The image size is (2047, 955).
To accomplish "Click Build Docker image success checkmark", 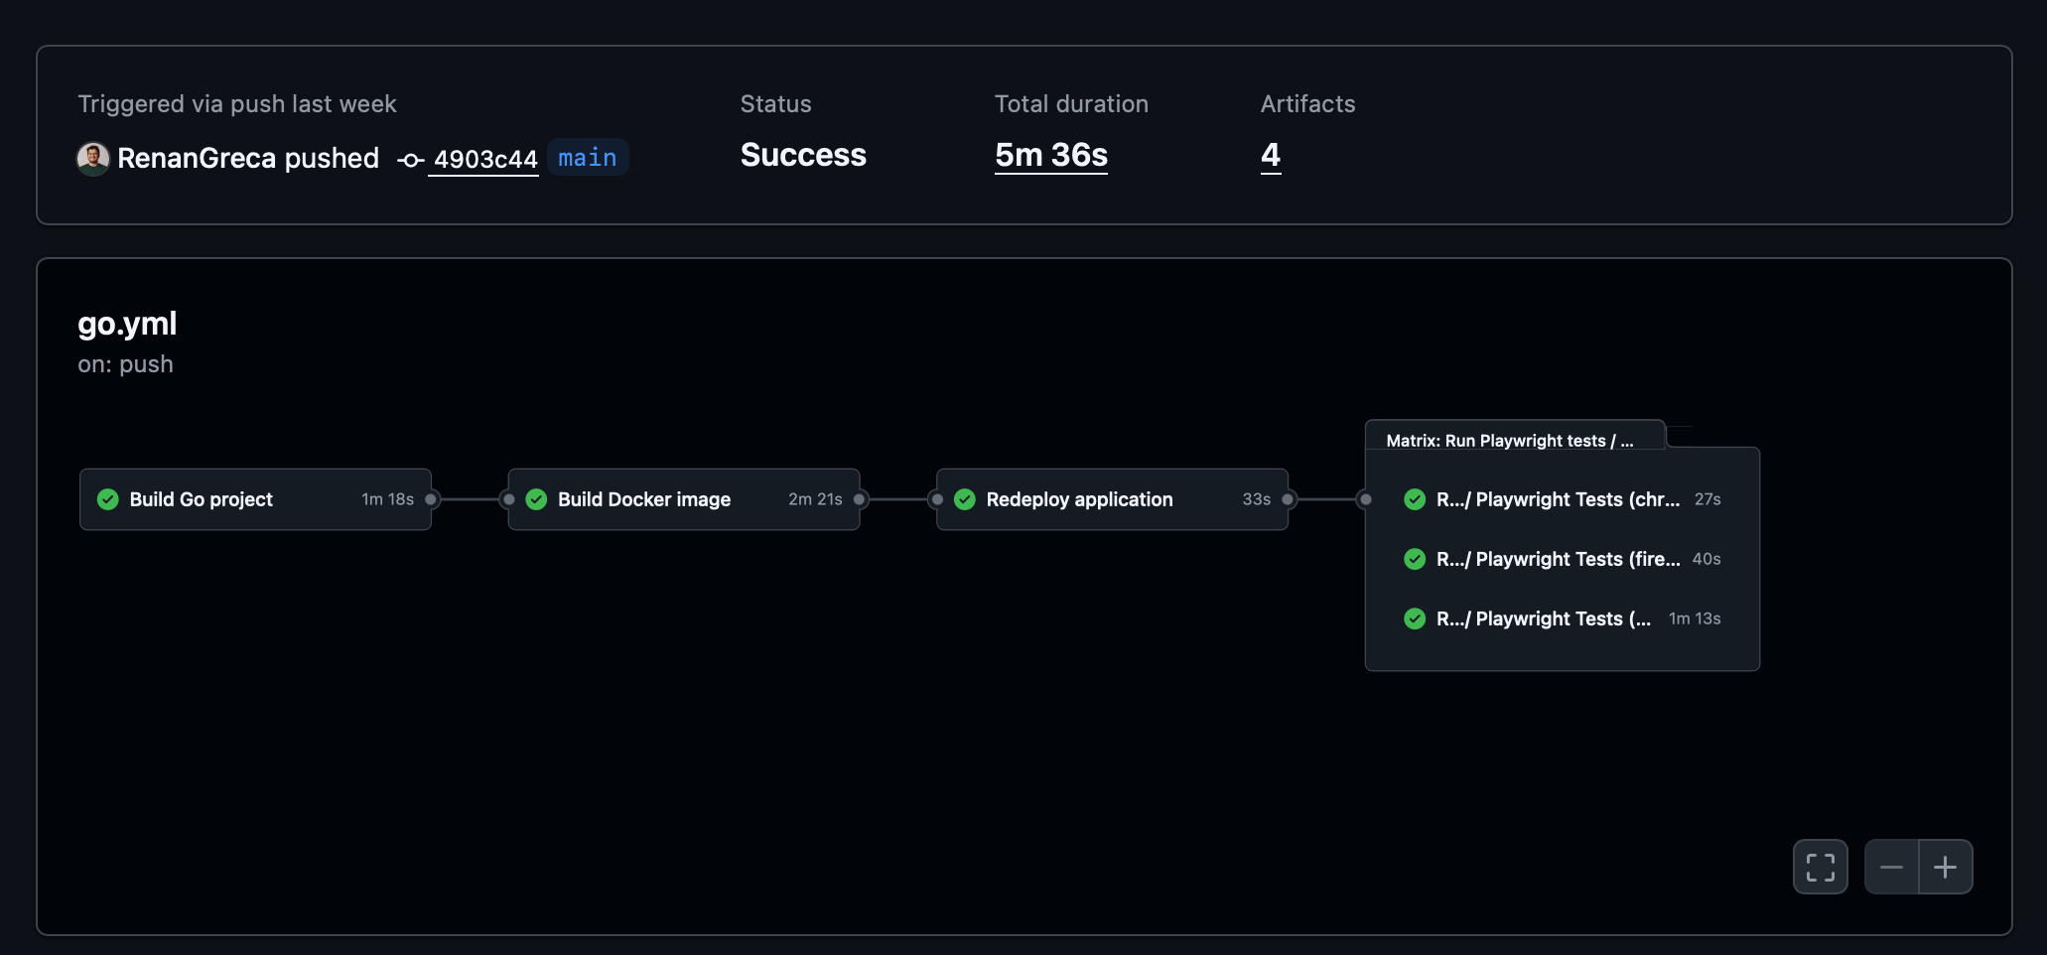I will coord(537,499).
